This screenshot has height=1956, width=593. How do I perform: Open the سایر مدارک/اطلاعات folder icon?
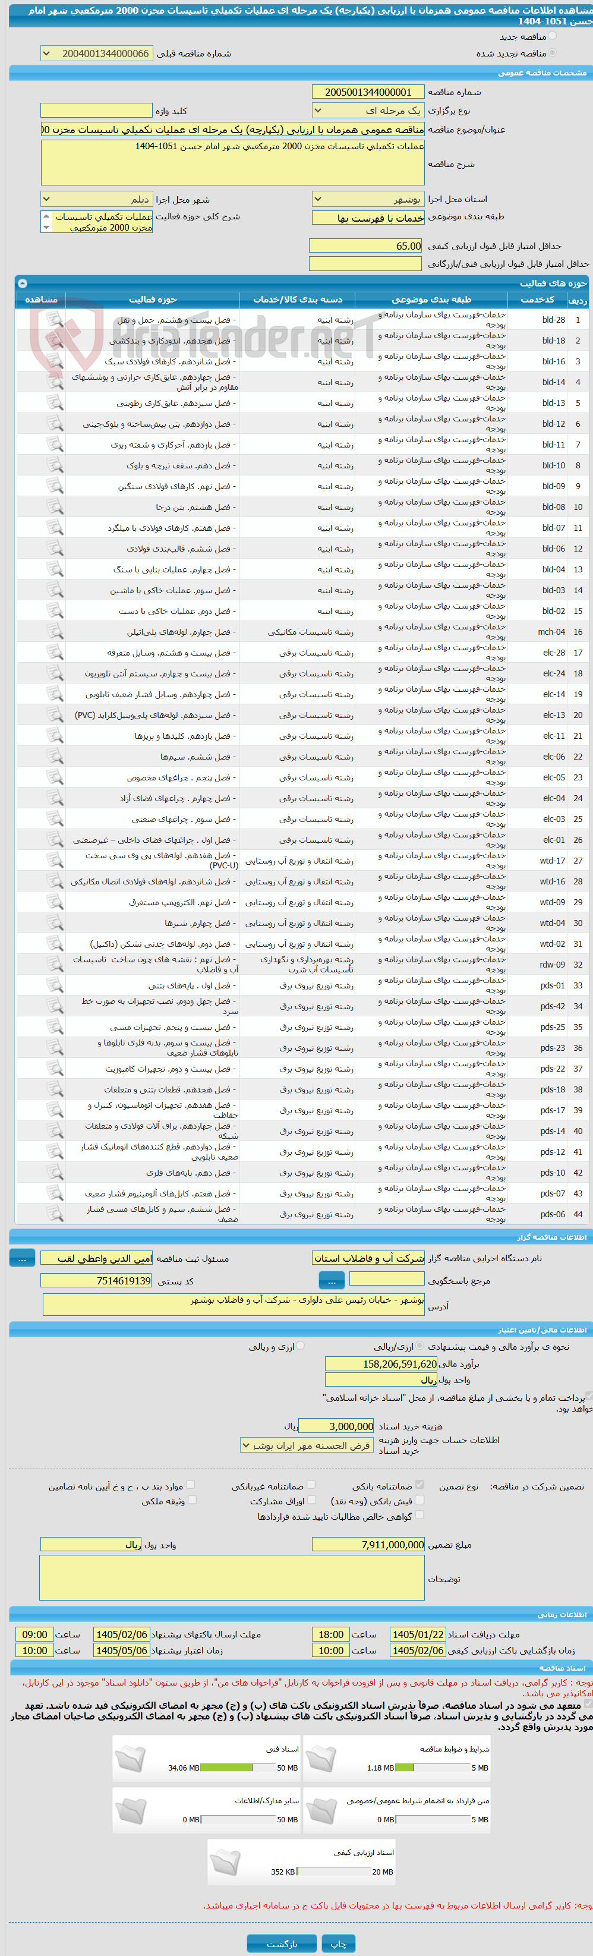pos(130,1810)
